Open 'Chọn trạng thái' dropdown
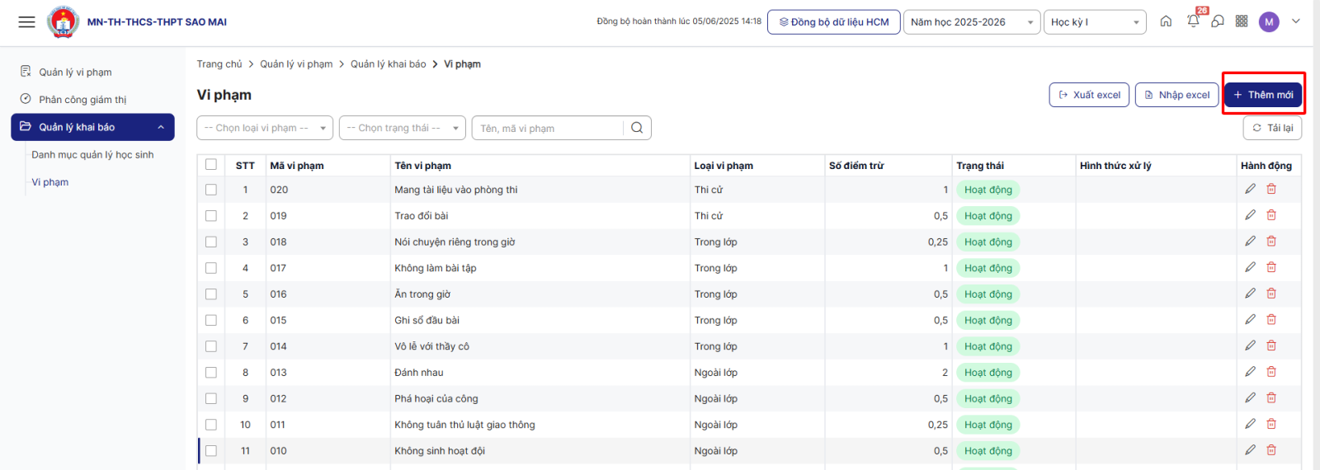The width and height of the screenshot is (1320, 470). (x=403, y=128)
